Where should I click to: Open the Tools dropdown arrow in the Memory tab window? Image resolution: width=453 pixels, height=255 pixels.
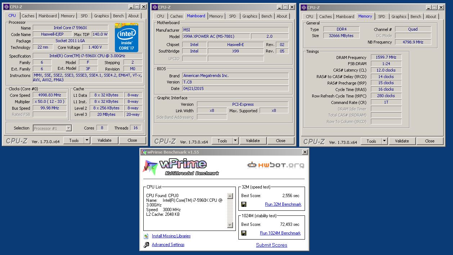[x=384, y=141]
